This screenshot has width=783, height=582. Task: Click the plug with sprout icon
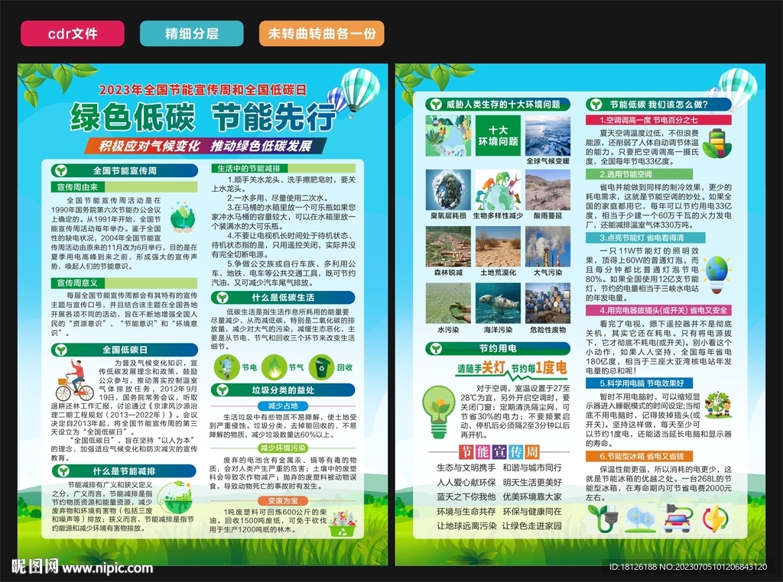603,518
